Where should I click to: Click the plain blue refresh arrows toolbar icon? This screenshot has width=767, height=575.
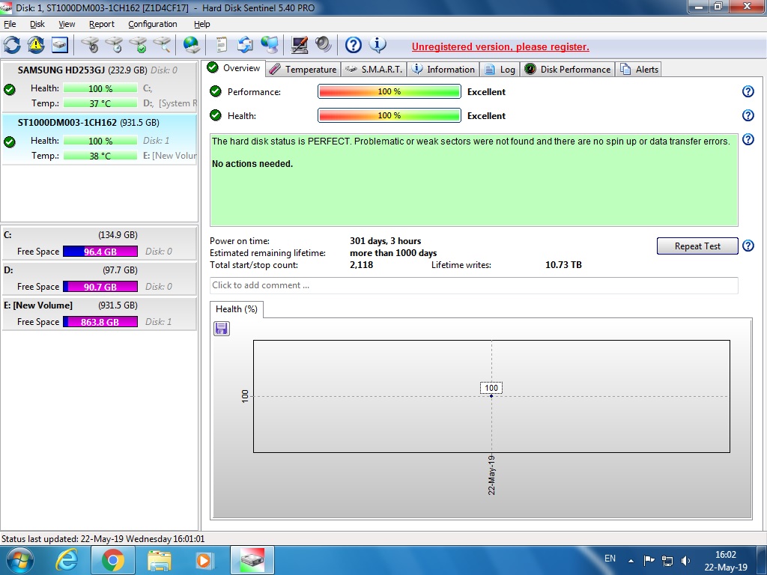(x=12, y=45)
